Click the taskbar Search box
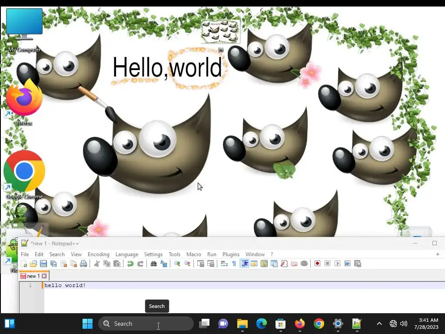Viewport: 445px width, 334px height. pos(146,324)
